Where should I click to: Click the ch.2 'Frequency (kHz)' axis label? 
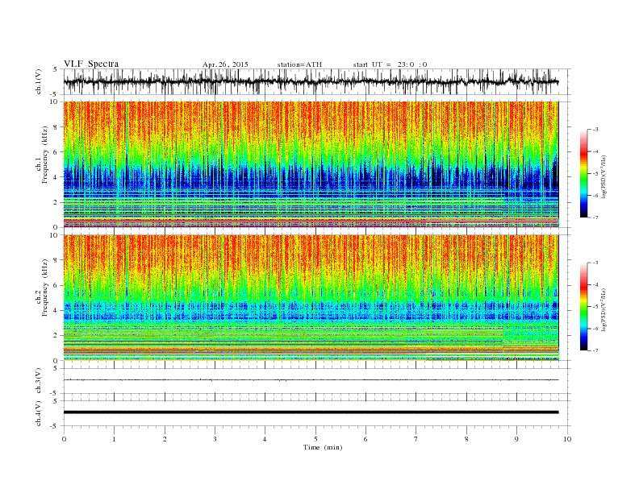[45, 288]
